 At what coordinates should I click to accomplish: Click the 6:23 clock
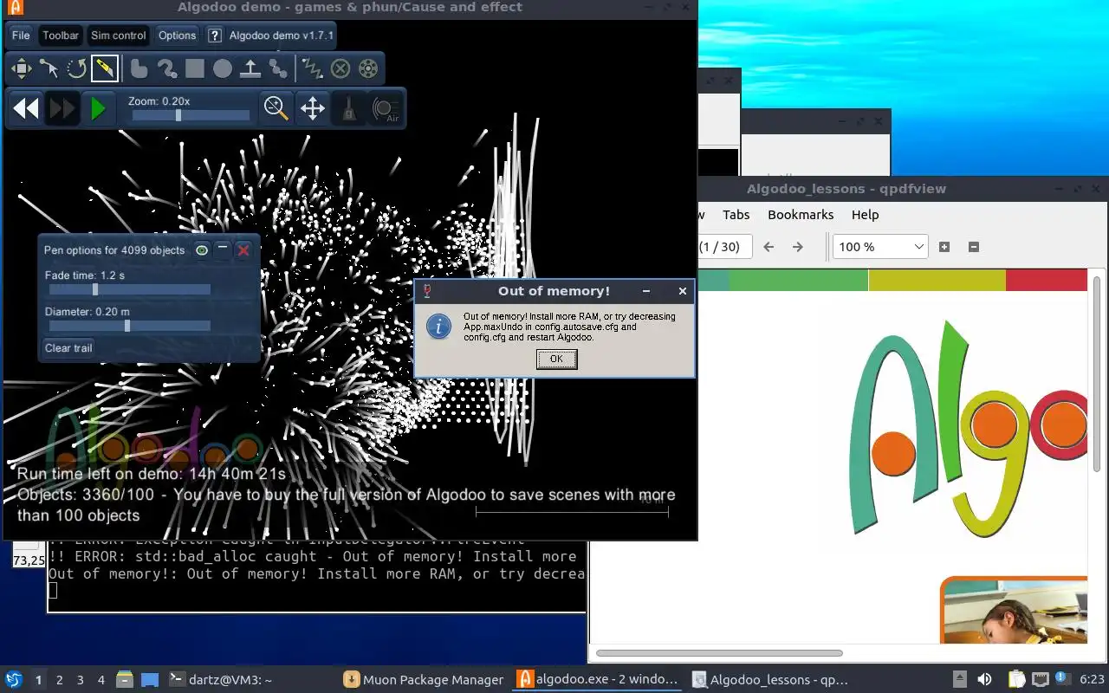1092,680
